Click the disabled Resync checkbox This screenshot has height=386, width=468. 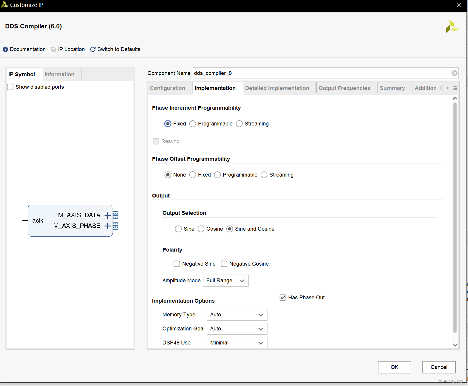click(156, 141)
